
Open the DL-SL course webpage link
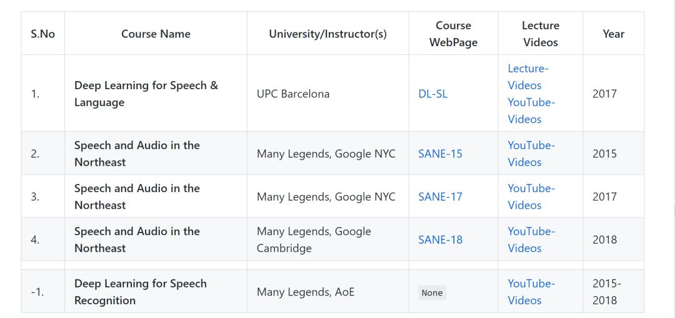[x=432, y=94]
